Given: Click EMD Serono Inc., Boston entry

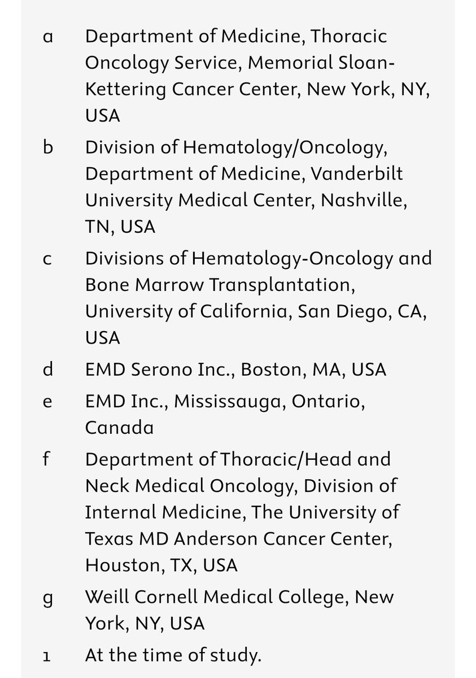Looking at the screenshot, I should [235, 370].
